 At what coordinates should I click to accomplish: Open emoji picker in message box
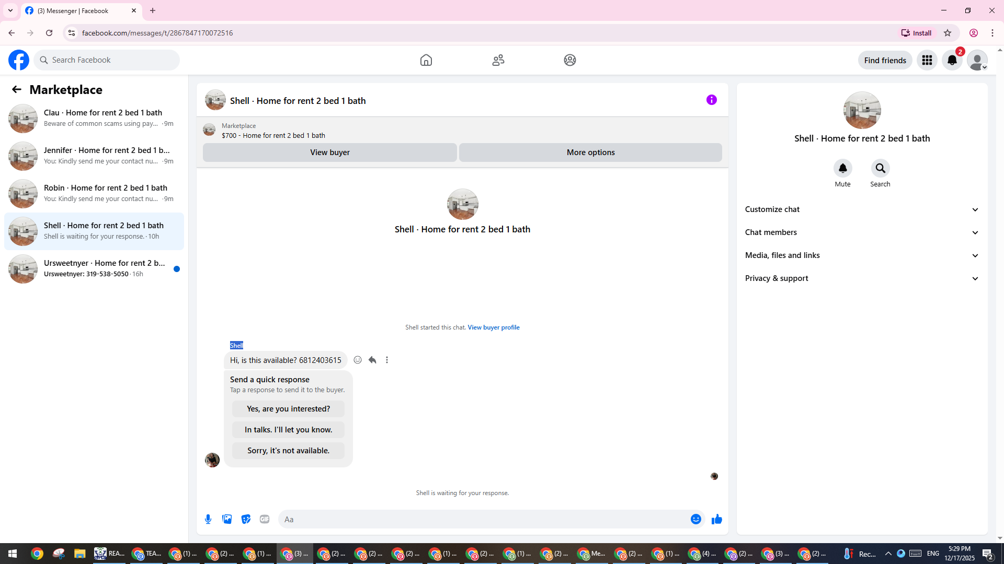695,519
